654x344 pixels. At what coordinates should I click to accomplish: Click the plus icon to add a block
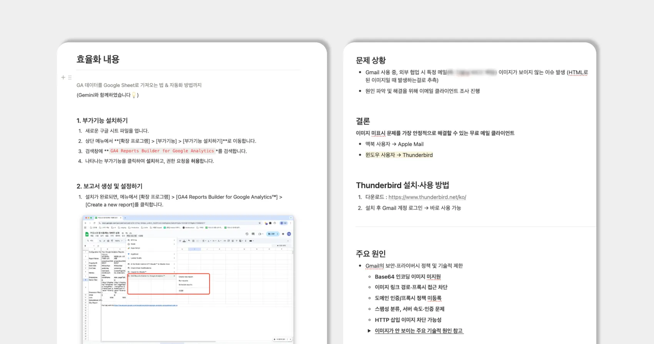click(x=63, y=77)
